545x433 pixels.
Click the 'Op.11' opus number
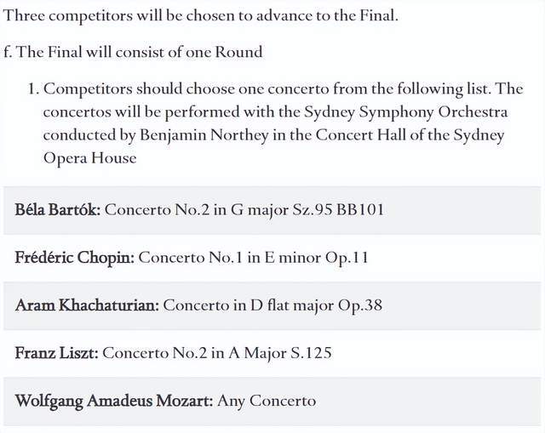pyautogui.click(x=347, y=258)
